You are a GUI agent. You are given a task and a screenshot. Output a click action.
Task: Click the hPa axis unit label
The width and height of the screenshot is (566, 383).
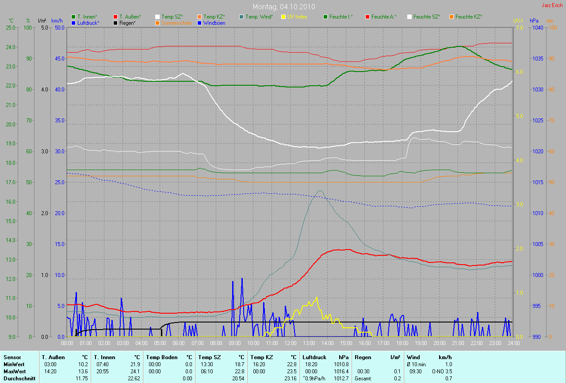click(x=535, y=21)
